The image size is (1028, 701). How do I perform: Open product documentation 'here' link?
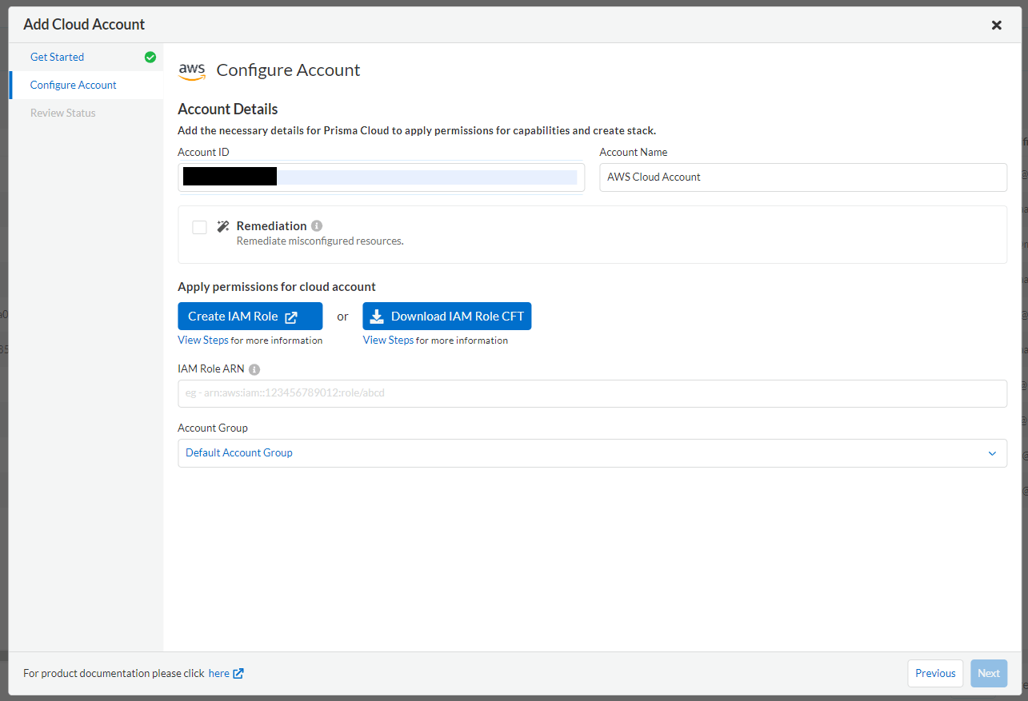click(219, 673)
